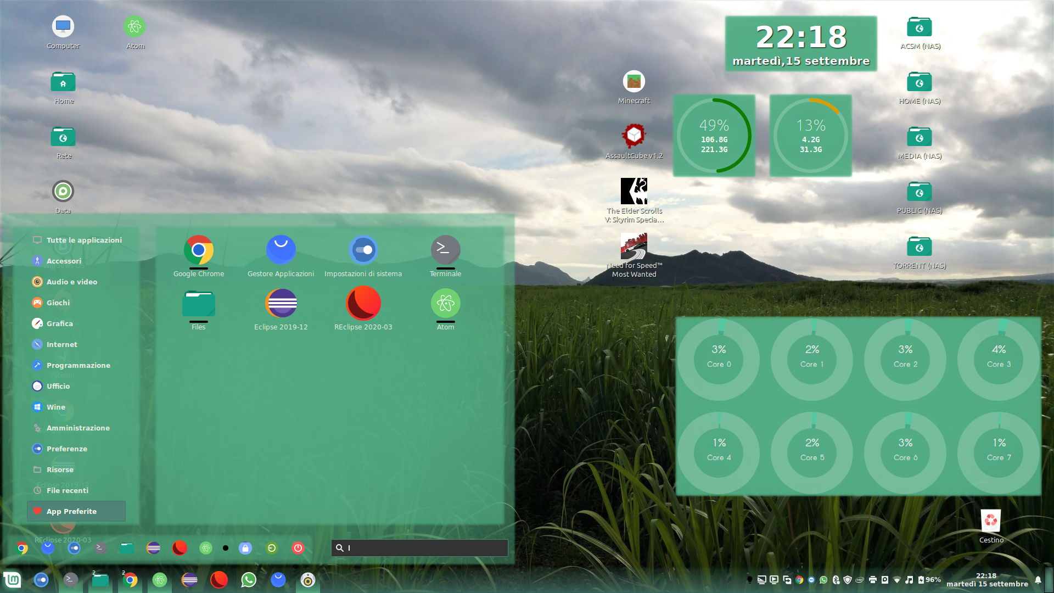Open Eclipse 2019-12 in app grid
The height and width of the screenshot is (593, 1054).
pos(281,304)
